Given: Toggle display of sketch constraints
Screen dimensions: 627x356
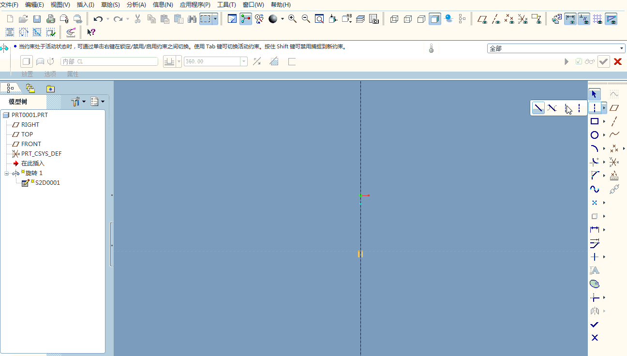Looking at the screenshot, I should (x=584, y=19).
